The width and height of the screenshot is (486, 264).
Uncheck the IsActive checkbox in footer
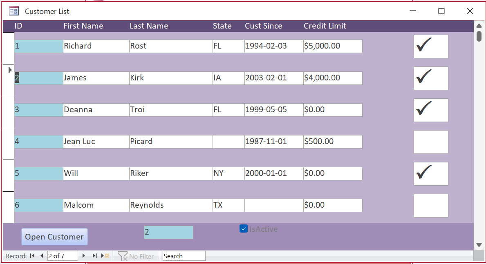[x=244, y=229]
